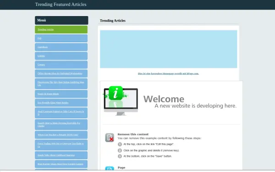275x172 pixels.
Task: Open the Linklist menu item
Action: (x=61, y=56)
